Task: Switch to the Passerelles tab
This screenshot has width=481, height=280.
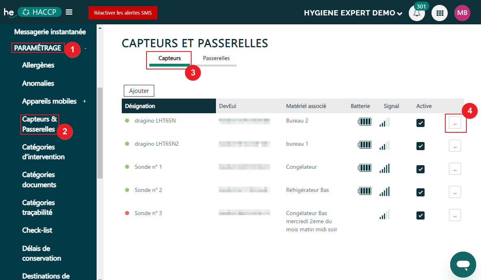Action: click(216, 58)
